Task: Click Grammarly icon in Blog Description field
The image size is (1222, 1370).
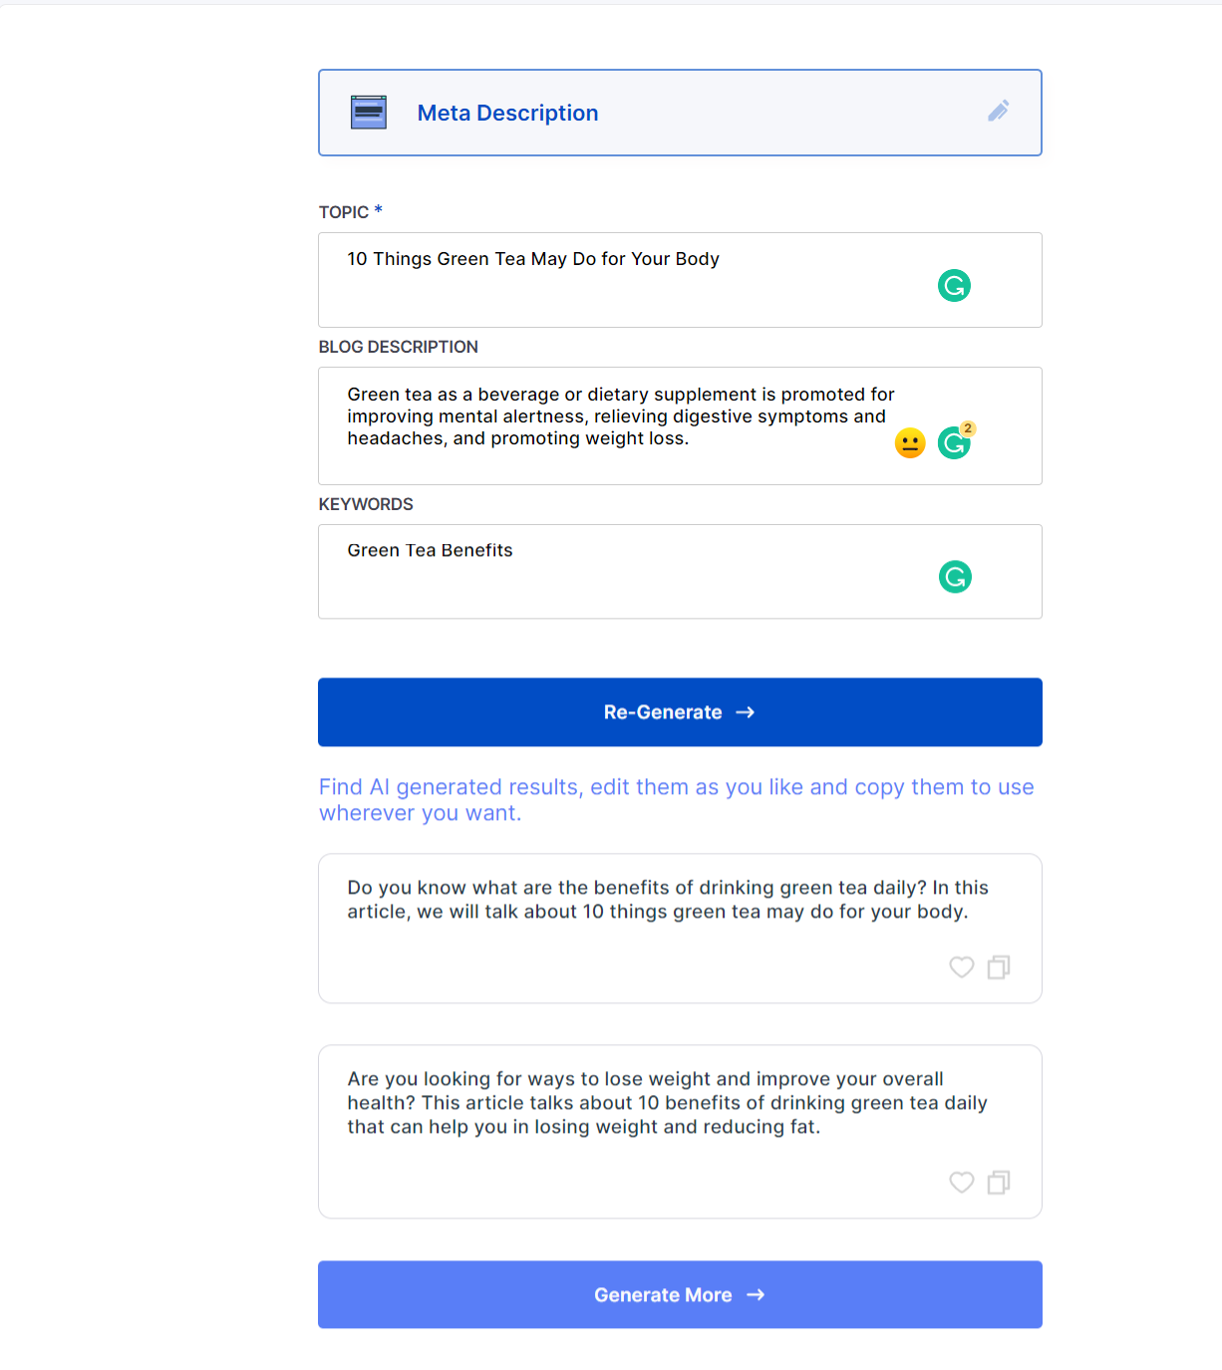Action: (953, 443)
